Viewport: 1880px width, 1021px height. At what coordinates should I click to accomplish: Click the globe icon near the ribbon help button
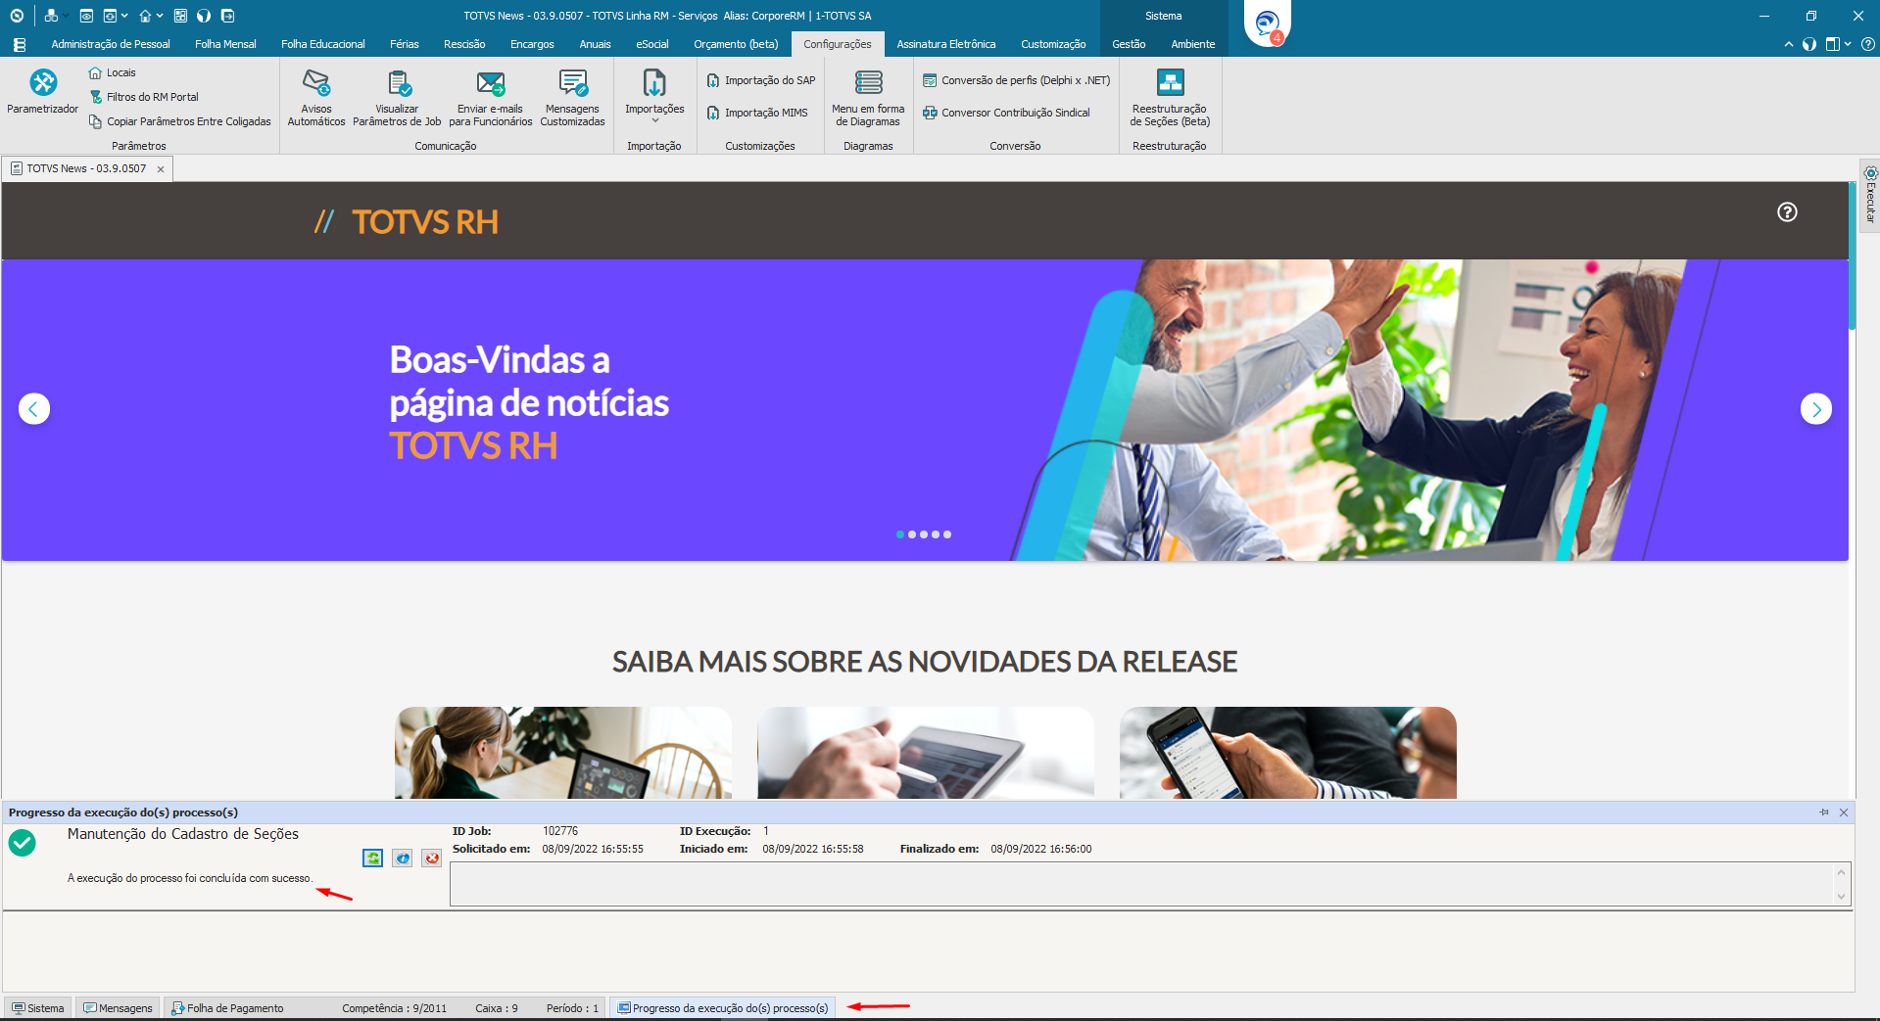(x=1809, y=44)
